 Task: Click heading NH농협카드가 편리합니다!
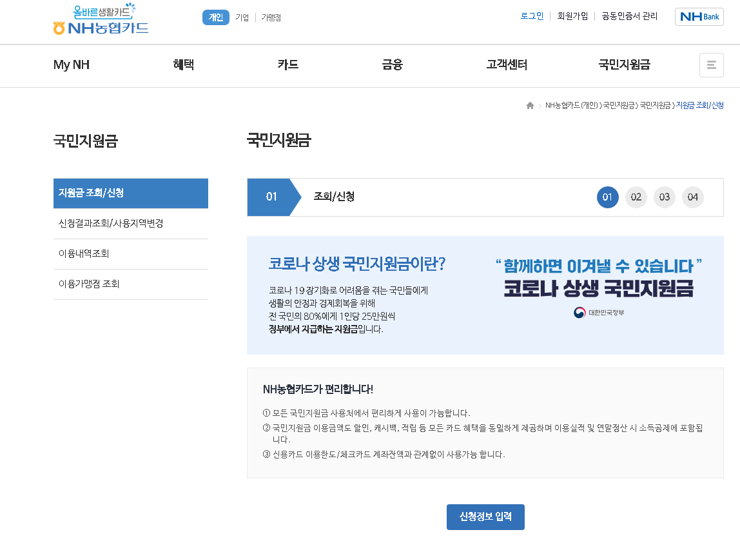coord(318,389)
